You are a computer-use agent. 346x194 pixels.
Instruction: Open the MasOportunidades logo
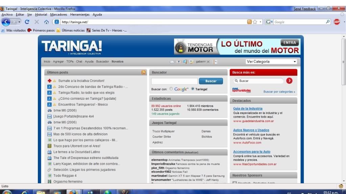[x=241, y=90]
